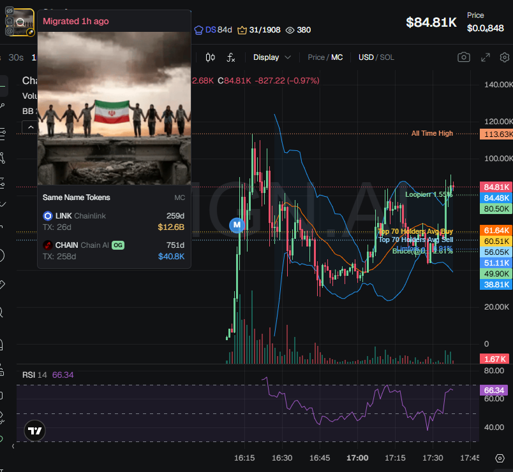Click the Chainlink logo icon
Viewport: 513px width, 472px height.
(x=48, y=216)
